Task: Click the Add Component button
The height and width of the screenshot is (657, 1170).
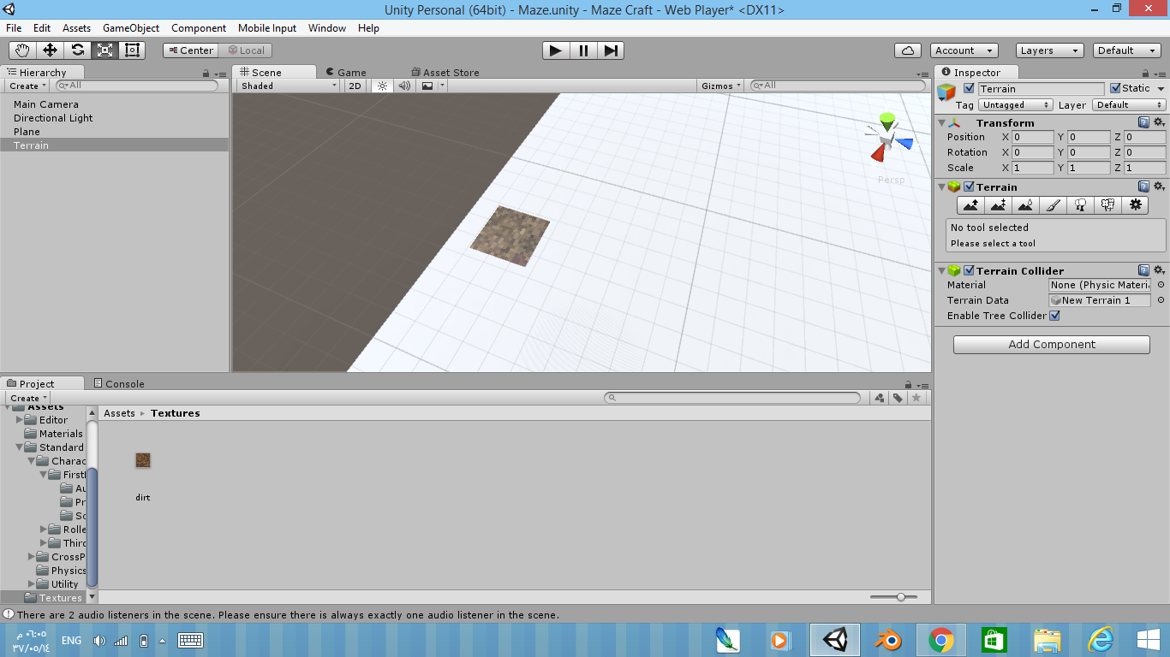Action: pos(1051,344)
